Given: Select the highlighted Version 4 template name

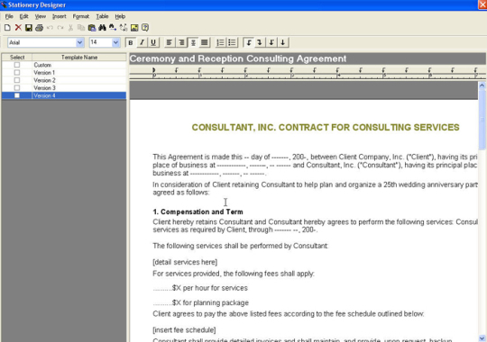Looking at the screenshot, I should (x=44, y=95).
